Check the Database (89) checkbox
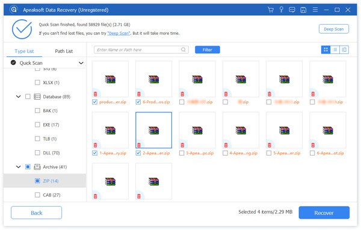361x230 pixels. tap(28, 97)
